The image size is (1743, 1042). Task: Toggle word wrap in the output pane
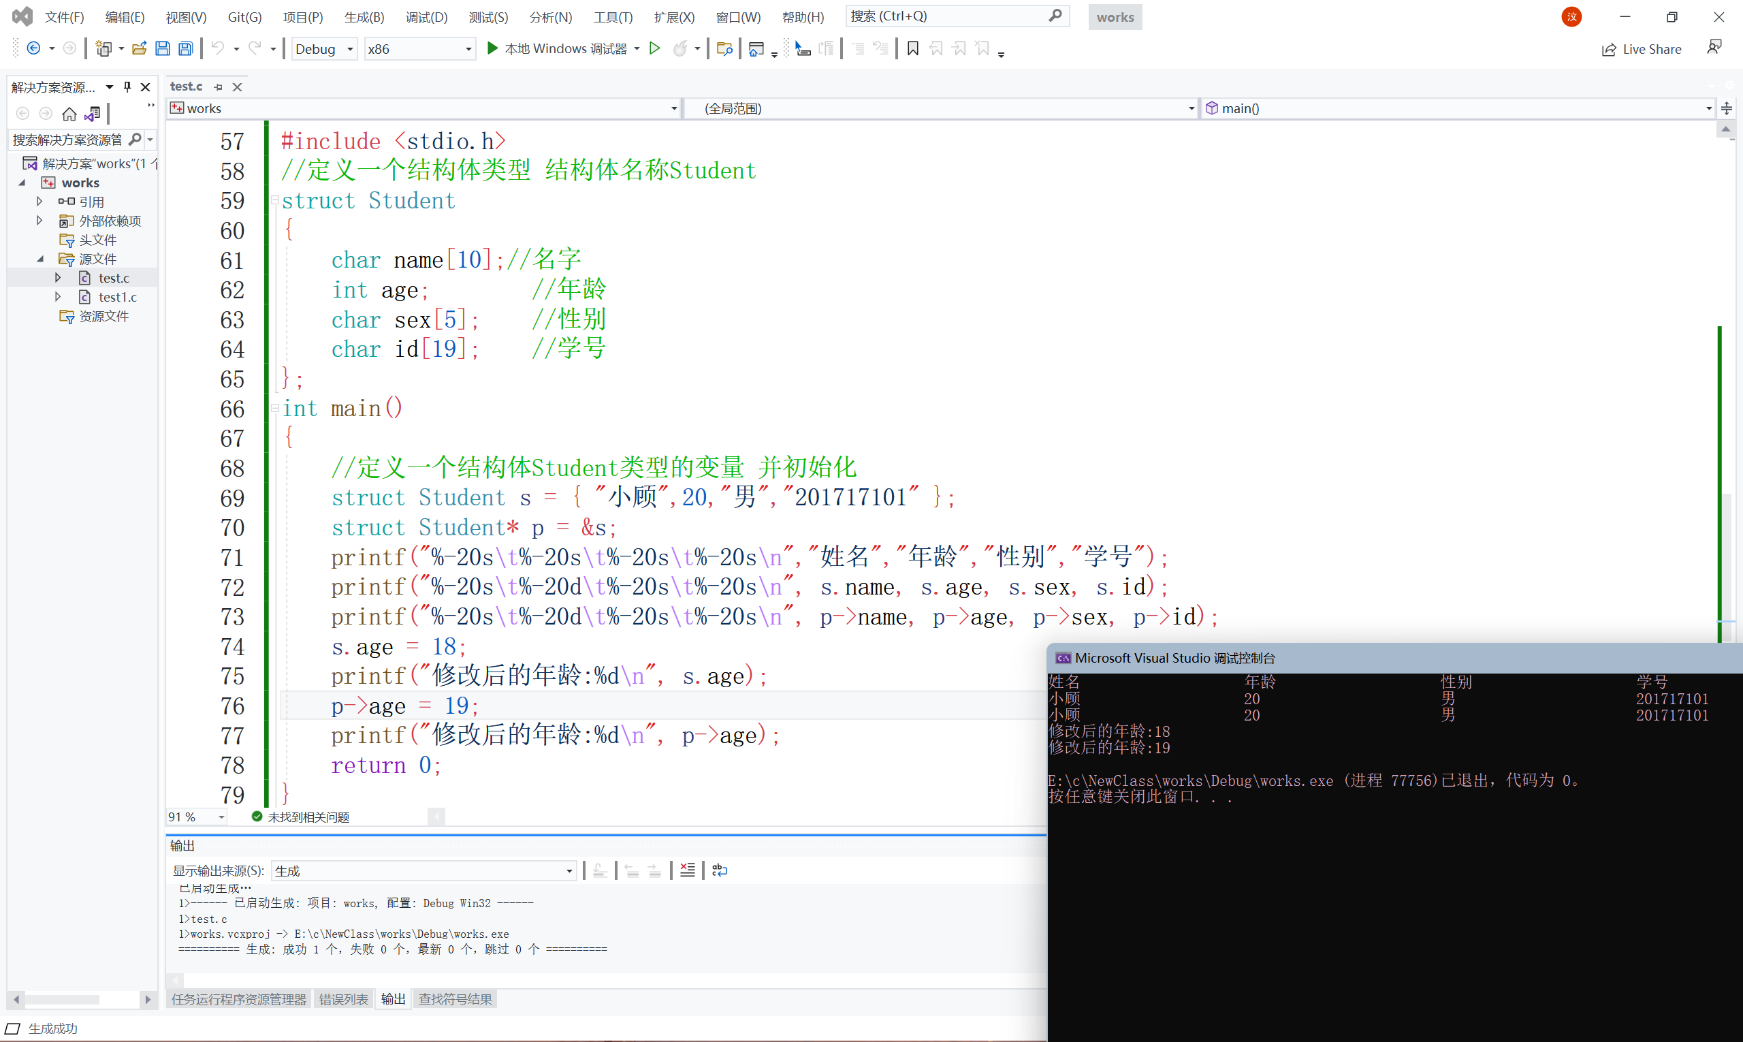[x=720, y=870]
